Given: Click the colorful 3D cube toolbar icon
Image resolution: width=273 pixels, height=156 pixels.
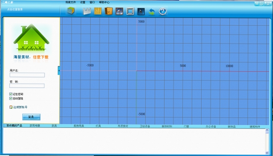Looking at the screenshot, I should tap(71, 11).
